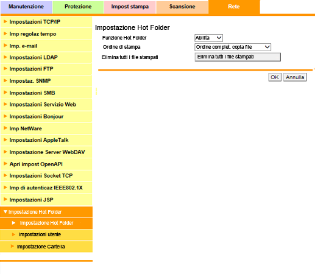This screenshot has width=315, height=274.
Task: Click the arrow icon beside Impostazione Cartella
Action: tap(12, 246)
